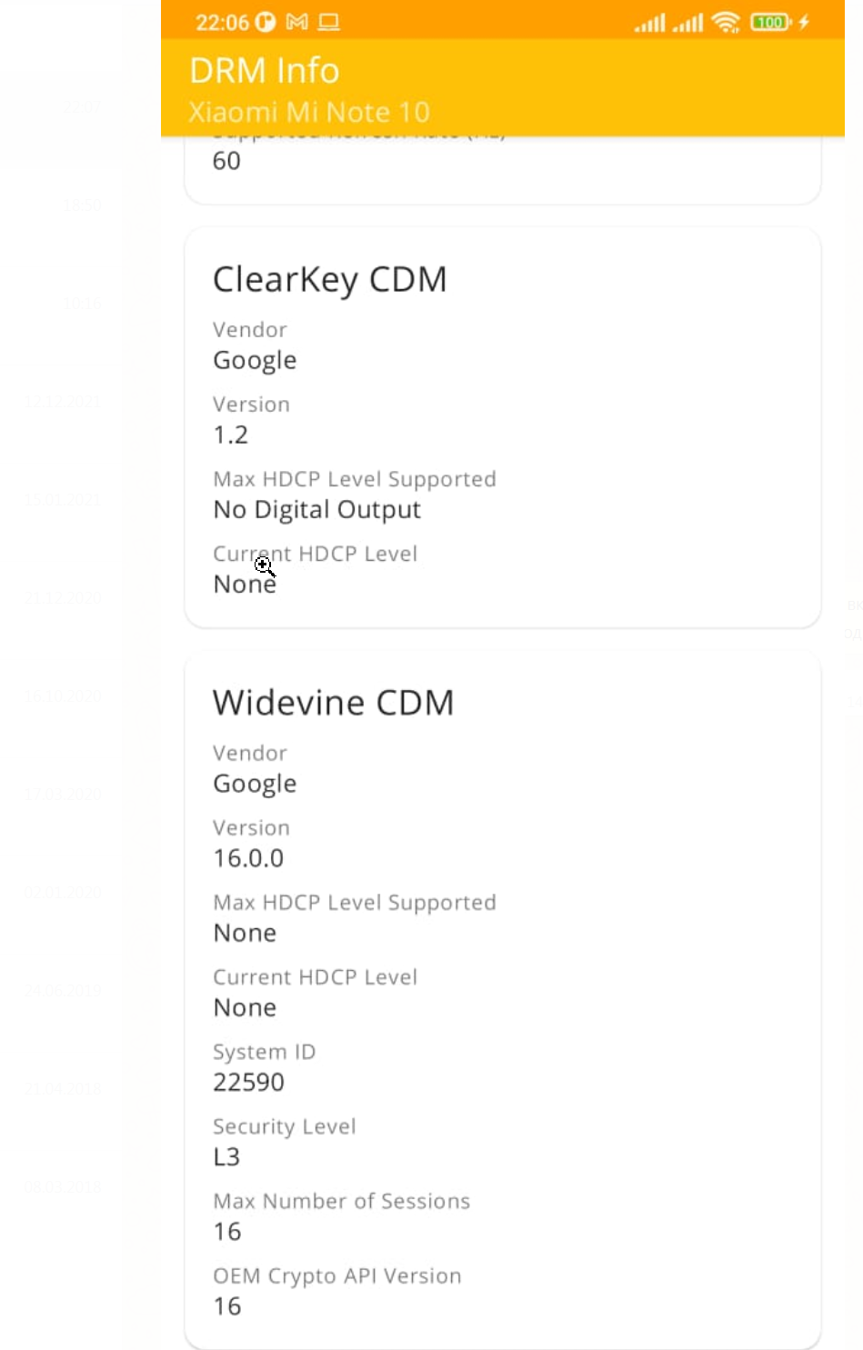Tap the laptop screen-cast icon in status bar
863x1350 pixels.
pos(329,22)
